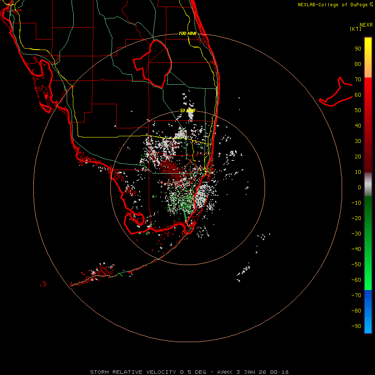Click the 90 value on the velocity scale

pyautogui.click(x=358, y=49)
